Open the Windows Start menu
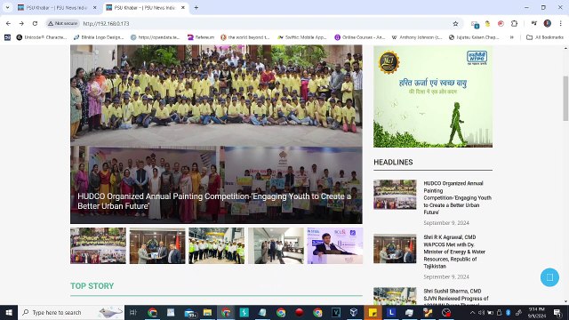The width and height of the screenshot is (569, 320). pyautogui.click(x=9, y=312)
